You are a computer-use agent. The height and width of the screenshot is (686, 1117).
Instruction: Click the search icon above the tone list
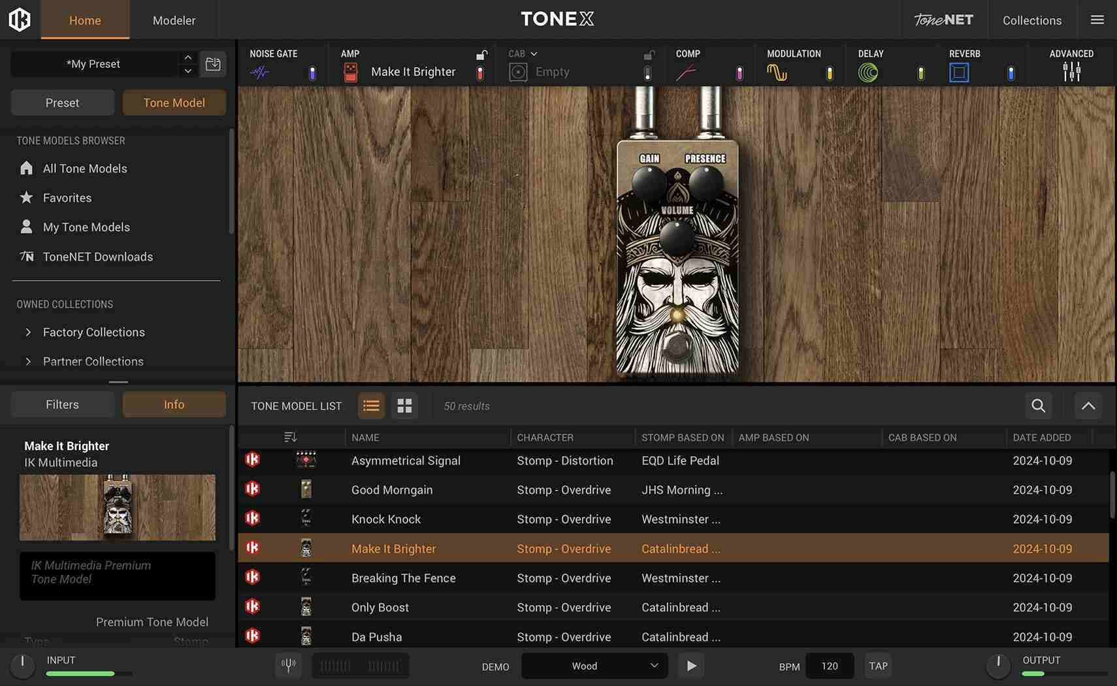click(x=1038, y=406)
